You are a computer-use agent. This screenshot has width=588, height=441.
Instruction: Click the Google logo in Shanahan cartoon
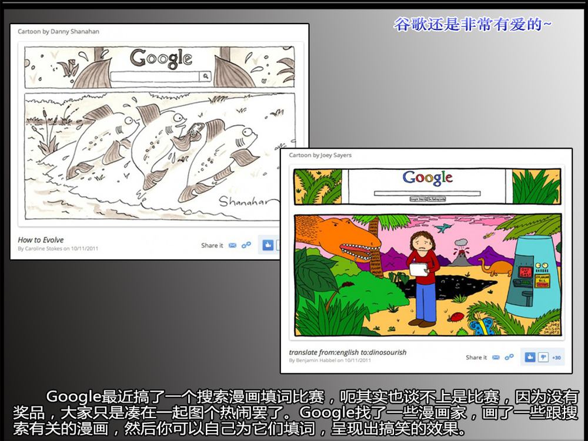point(161,59)
